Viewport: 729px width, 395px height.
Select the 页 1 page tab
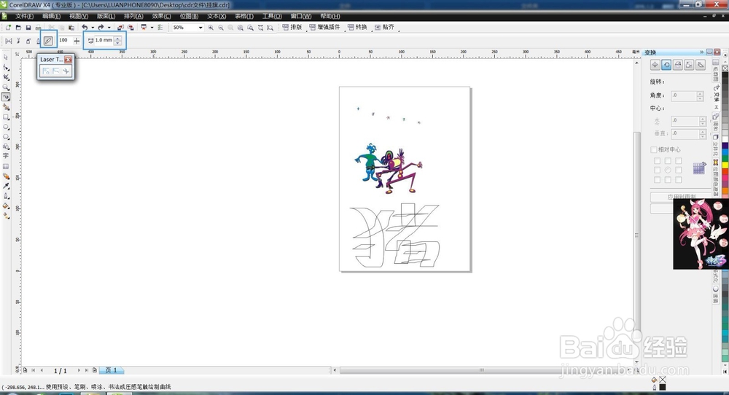click(112, 370)
